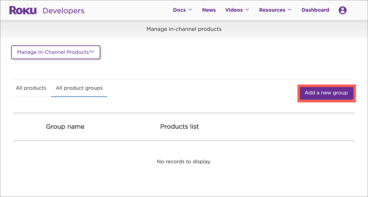Click the Videos dropdown chevron
Screen dimensions: 368x197
click(247, 10)
